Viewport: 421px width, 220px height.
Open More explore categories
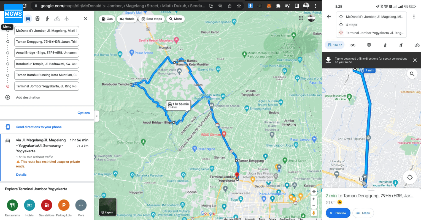pos(81,205)
